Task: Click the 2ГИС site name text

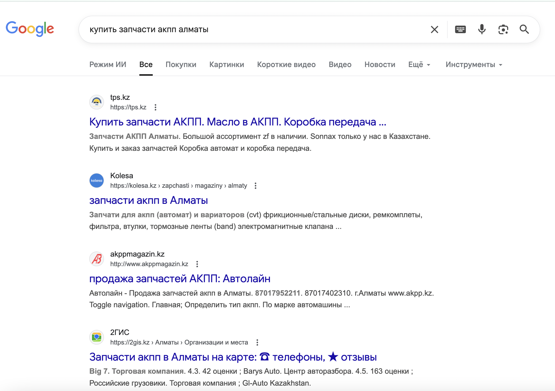Action: point(120,333)
